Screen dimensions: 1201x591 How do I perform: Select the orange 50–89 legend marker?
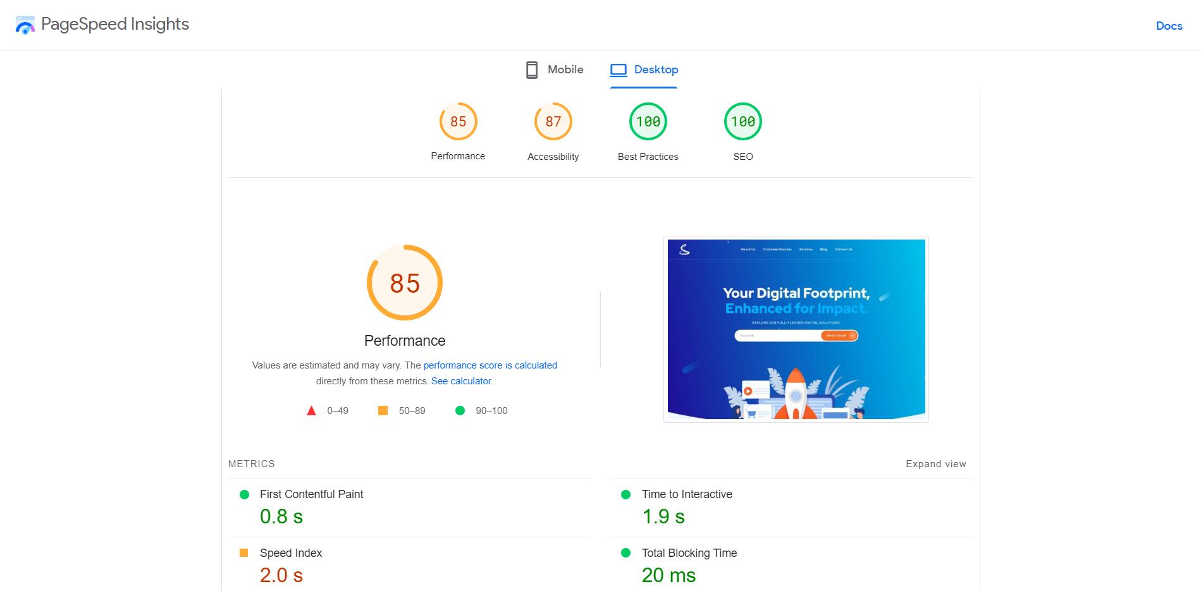point(383,410)
